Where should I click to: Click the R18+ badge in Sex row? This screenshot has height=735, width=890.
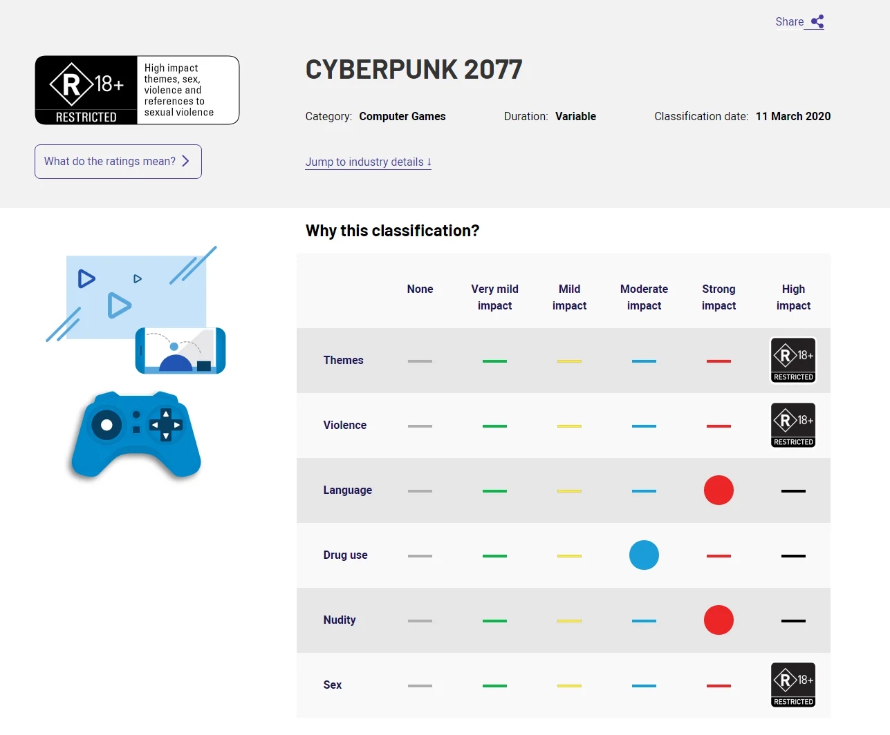click(793, 685)
